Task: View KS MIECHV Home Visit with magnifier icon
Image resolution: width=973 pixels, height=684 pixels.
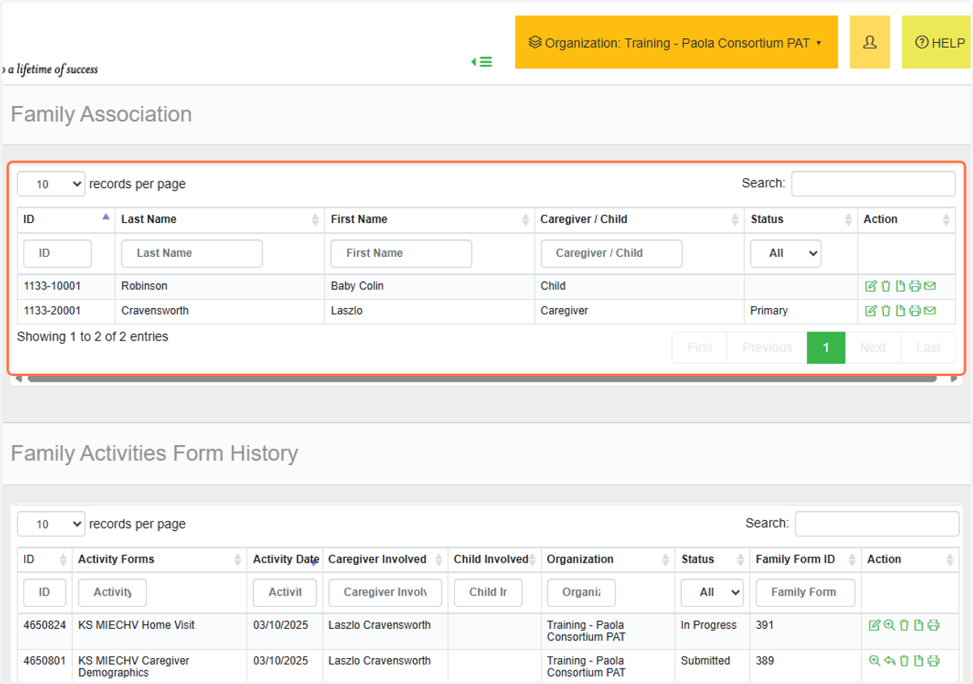Action: point(889,626)
